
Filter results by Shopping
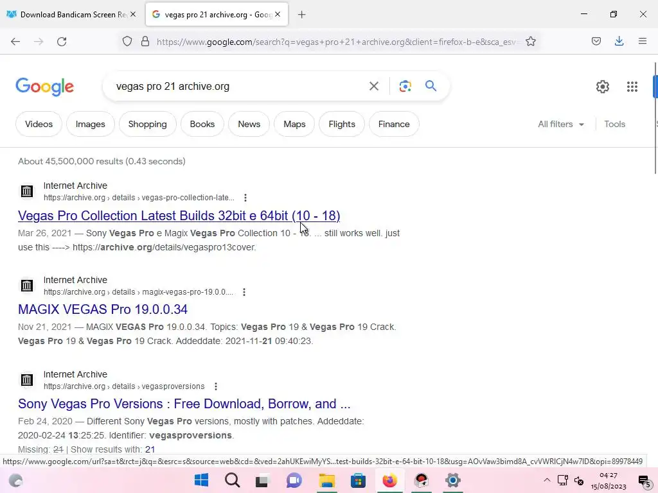click(x=147, y=124)
